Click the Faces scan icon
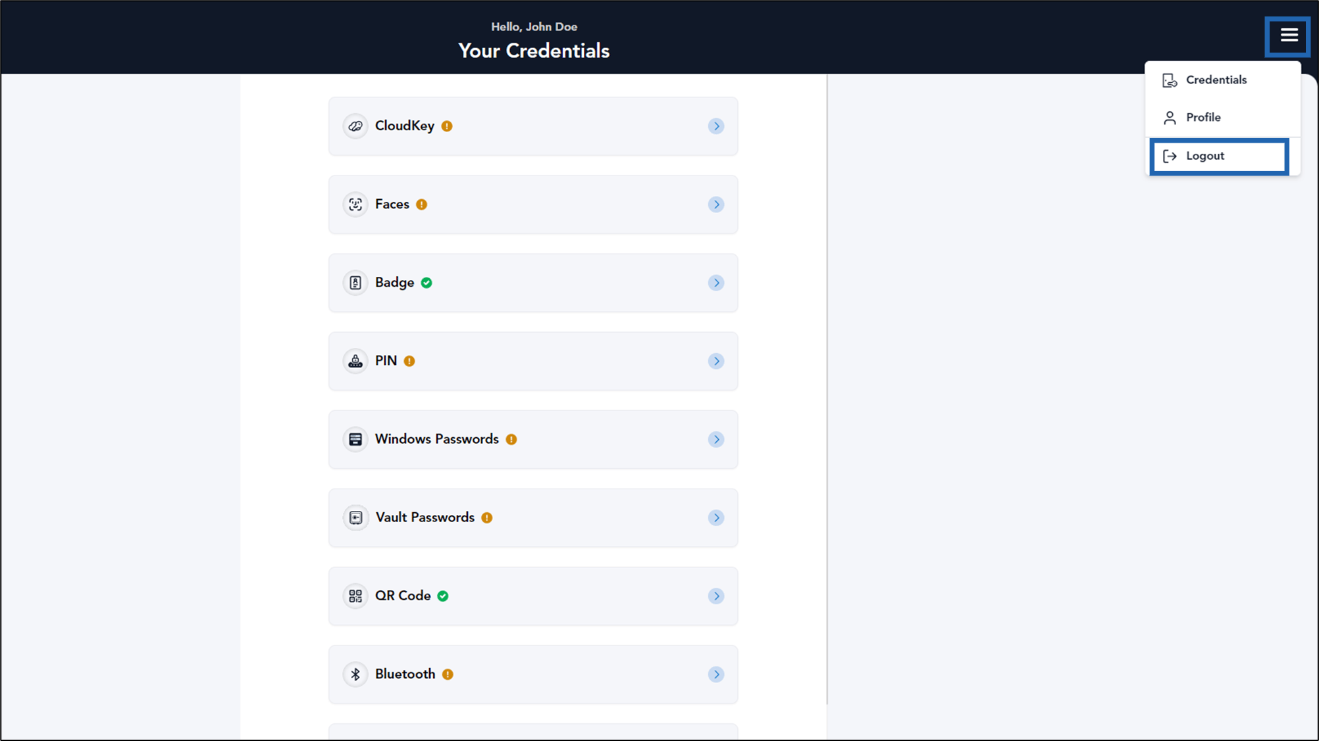Image resolution: width=1319 pixels, height=741 pixels. [355, 204]
